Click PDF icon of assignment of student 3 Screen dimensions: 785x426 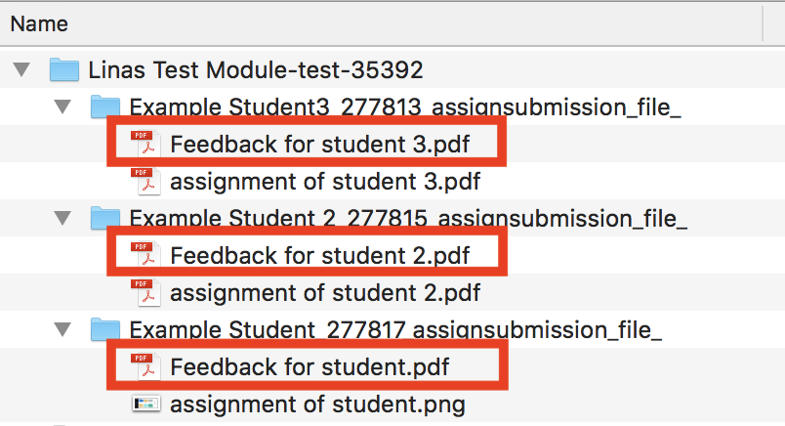pyautogui.click(x=145, y=181)
